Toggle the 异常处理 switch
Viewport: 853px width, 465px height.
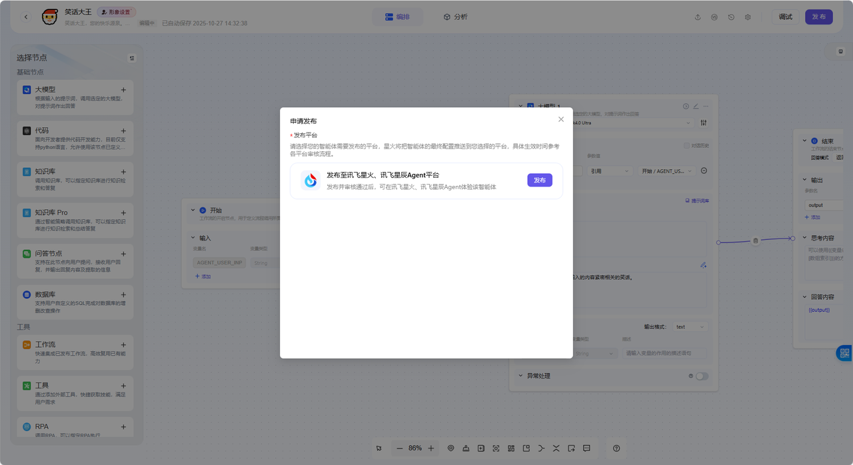click(x=702, y=376)
